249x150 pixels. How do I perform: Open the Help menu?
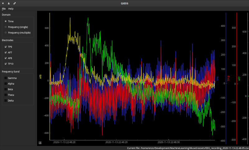[11, 9]
